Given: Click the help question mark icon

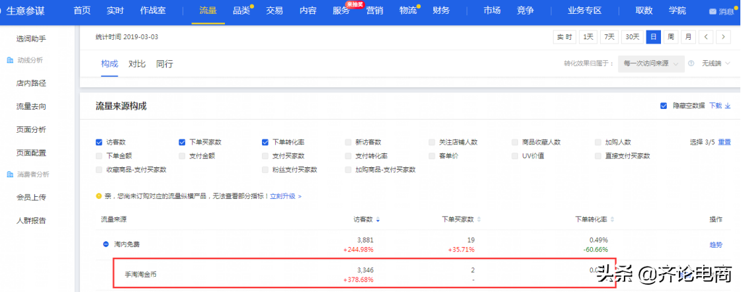Looking at the screenshot, I should click(691, 63).
